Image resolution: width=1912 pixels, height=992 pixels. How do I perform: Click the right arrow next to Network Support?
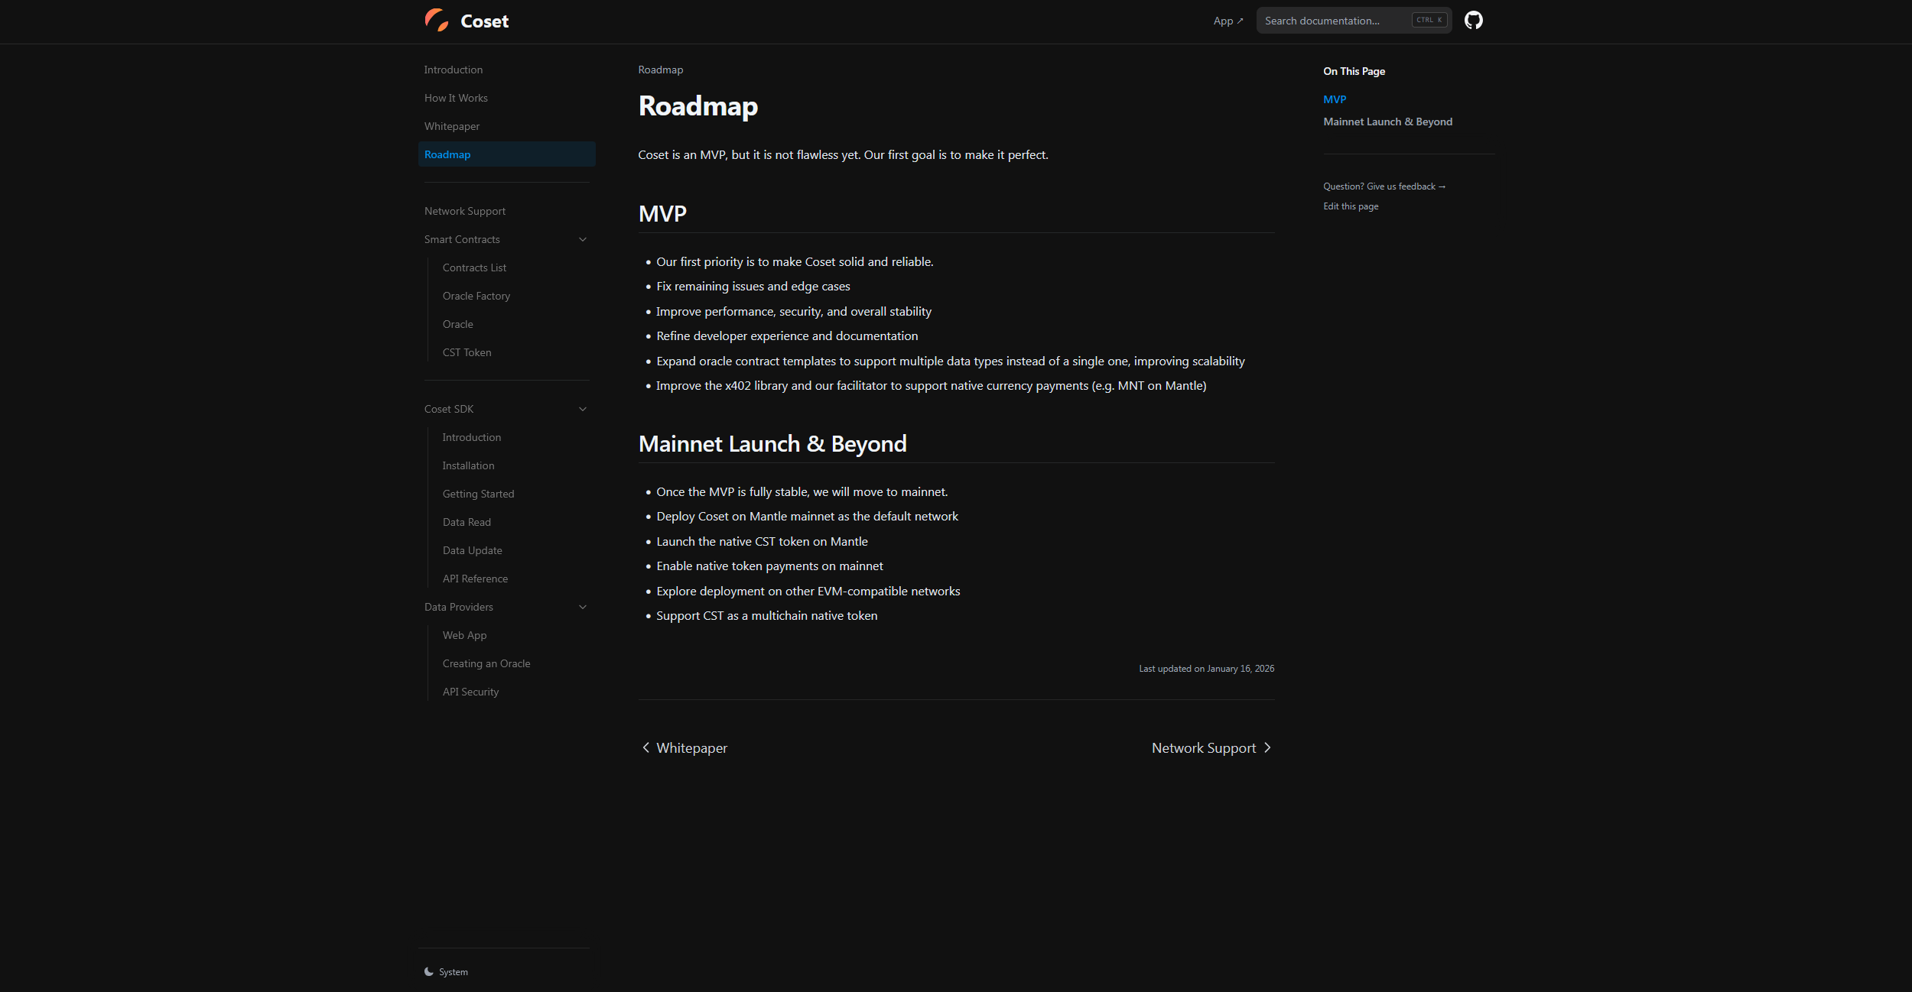1267,747
